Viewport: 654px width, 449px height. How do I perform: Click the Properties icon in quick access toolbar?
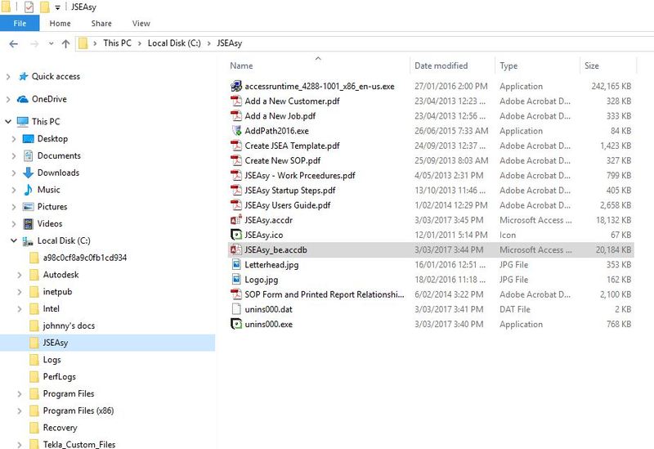29,7
